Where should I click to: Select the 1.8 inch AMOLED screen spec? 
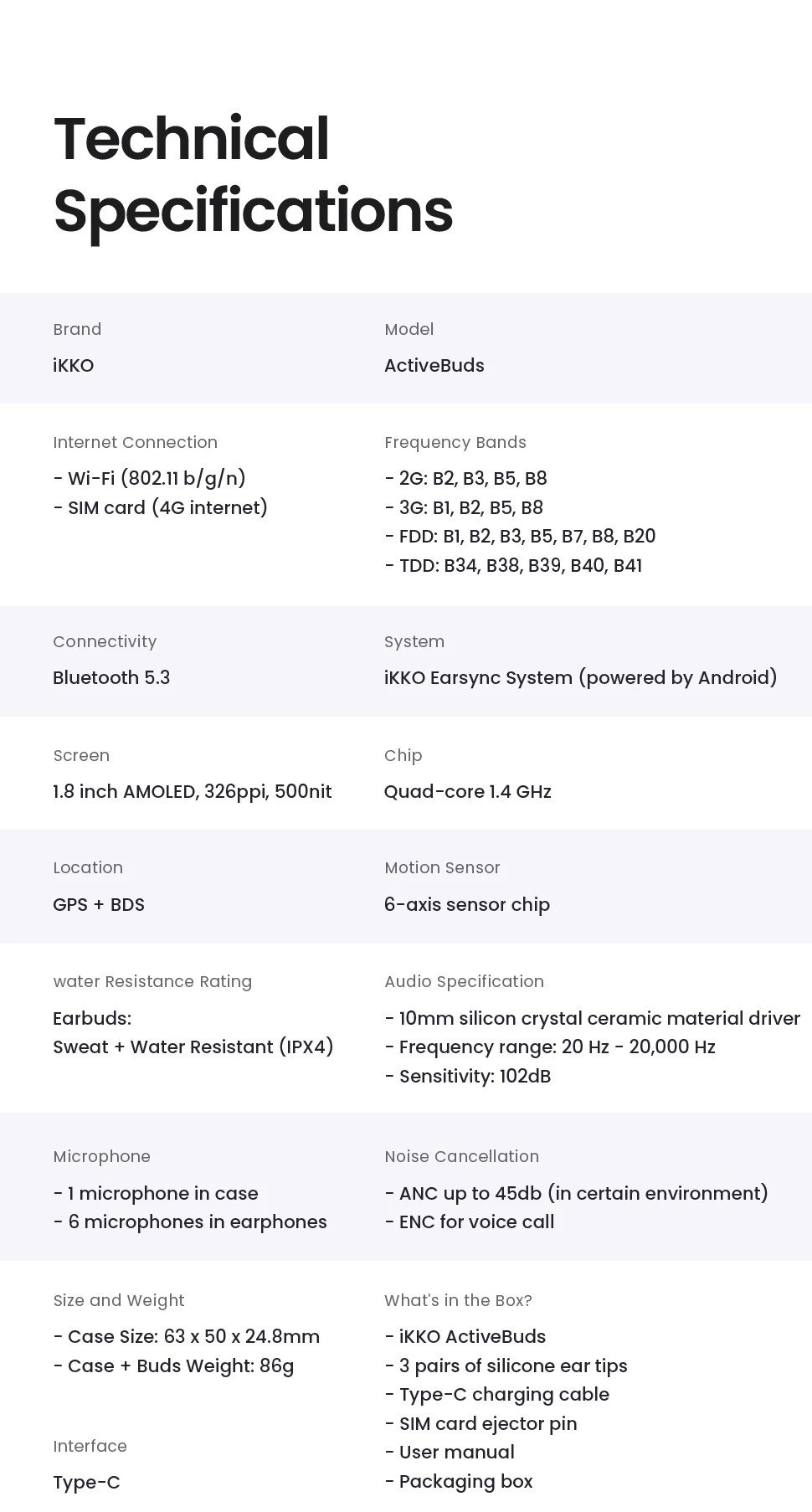pyautogui.click(x=192, y=792)
